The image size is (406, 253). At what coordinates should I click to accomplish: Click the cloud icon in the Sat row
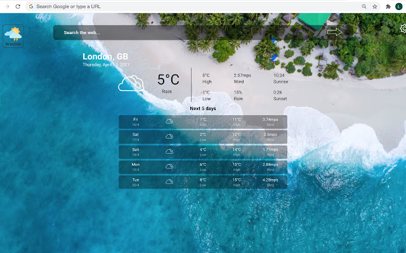pos(169,136)
